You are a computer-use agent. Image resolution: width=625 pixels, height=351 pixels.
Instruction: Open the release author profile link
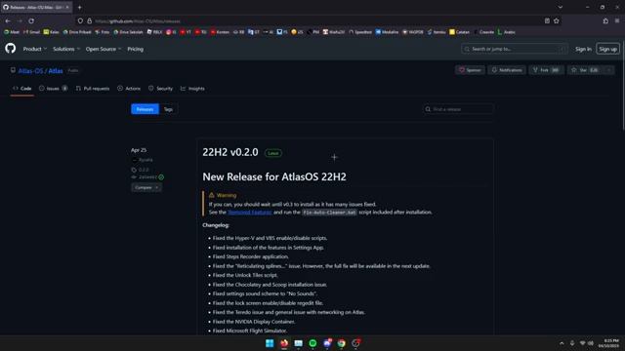click(x=146, y=160)
